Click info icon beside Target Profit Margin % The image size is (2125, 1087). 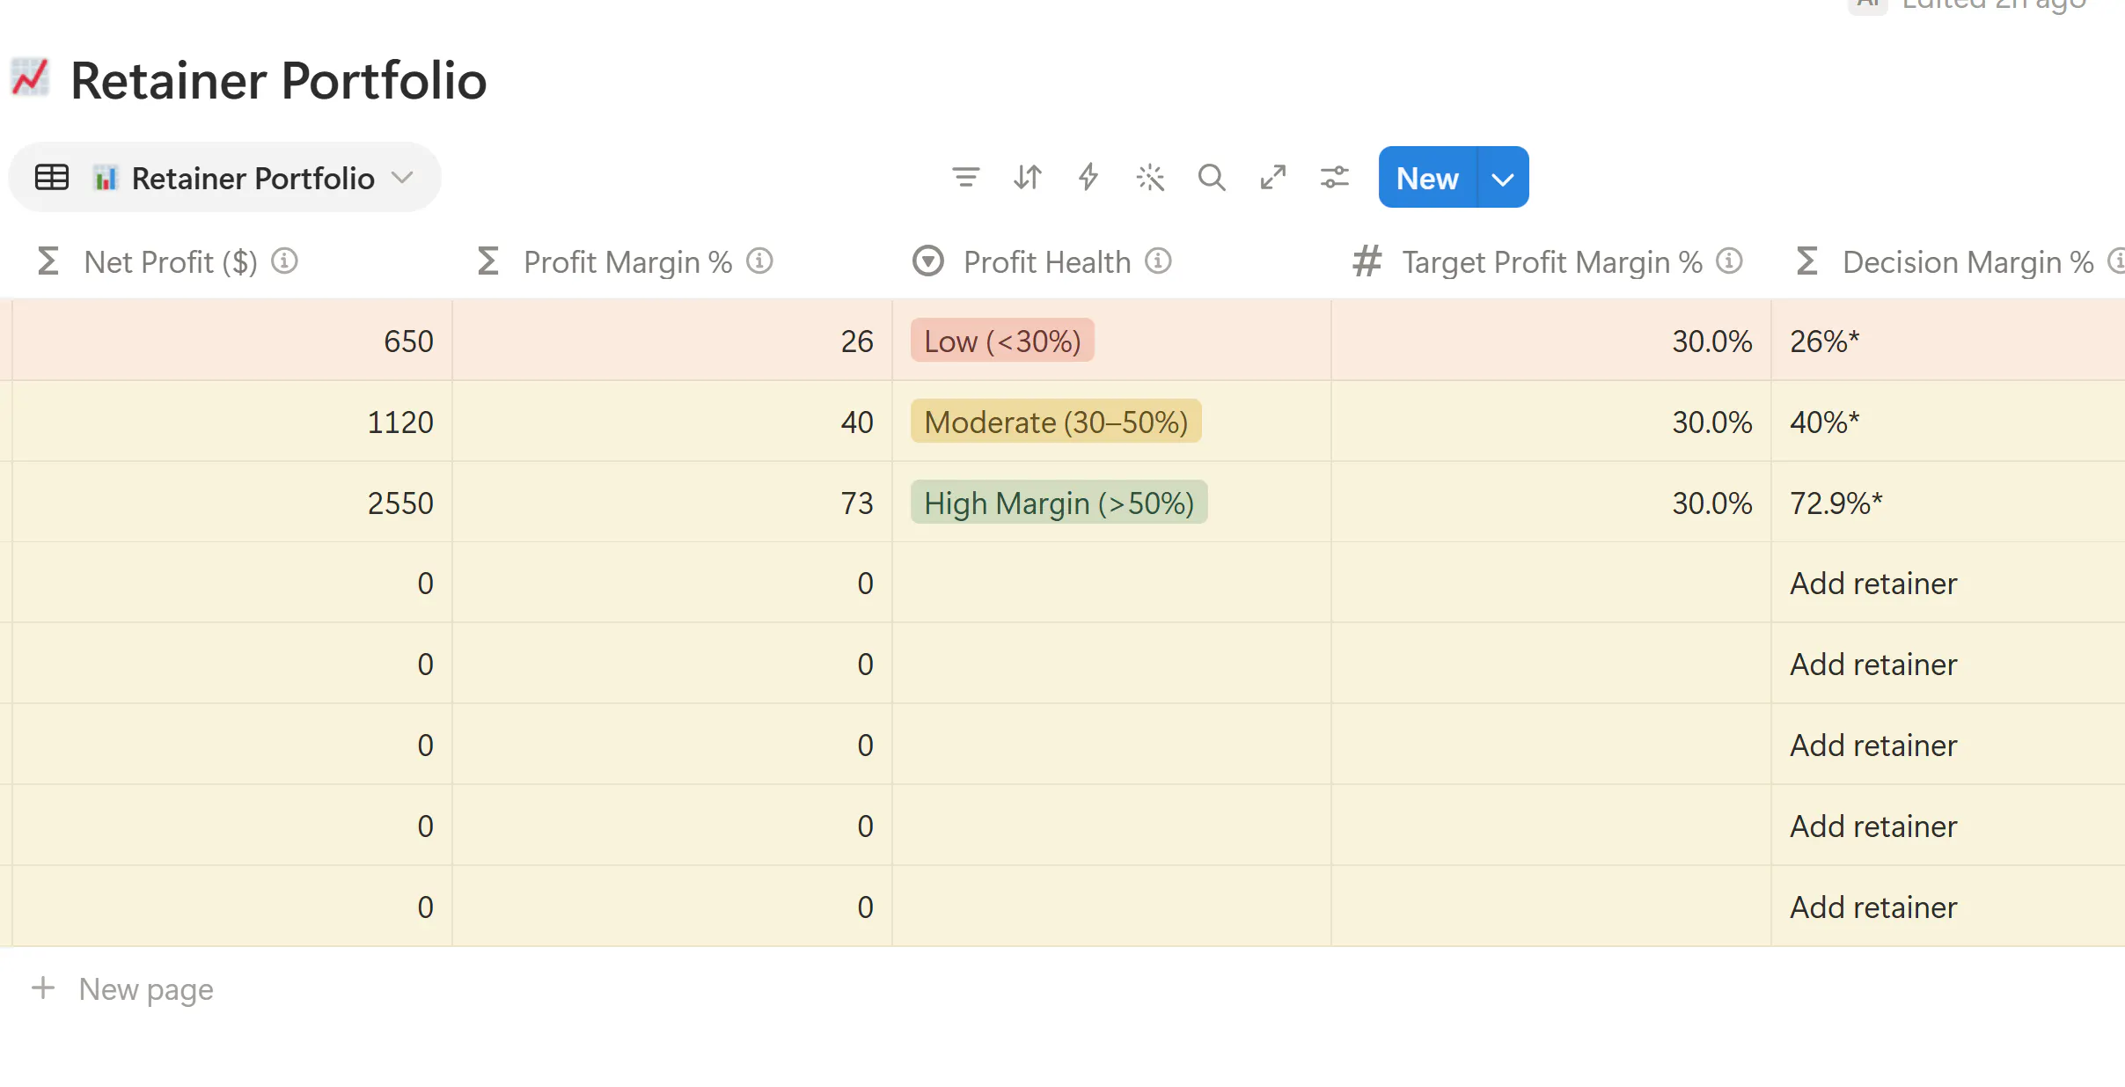pos(1729,261)
